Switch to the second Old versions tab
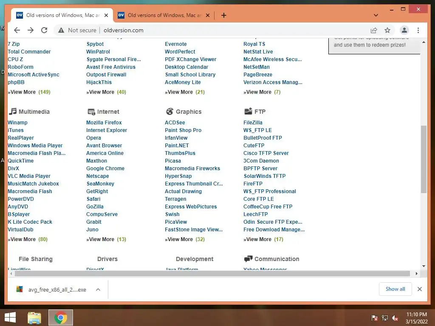 pyautogui.click(x=164, y=15)
